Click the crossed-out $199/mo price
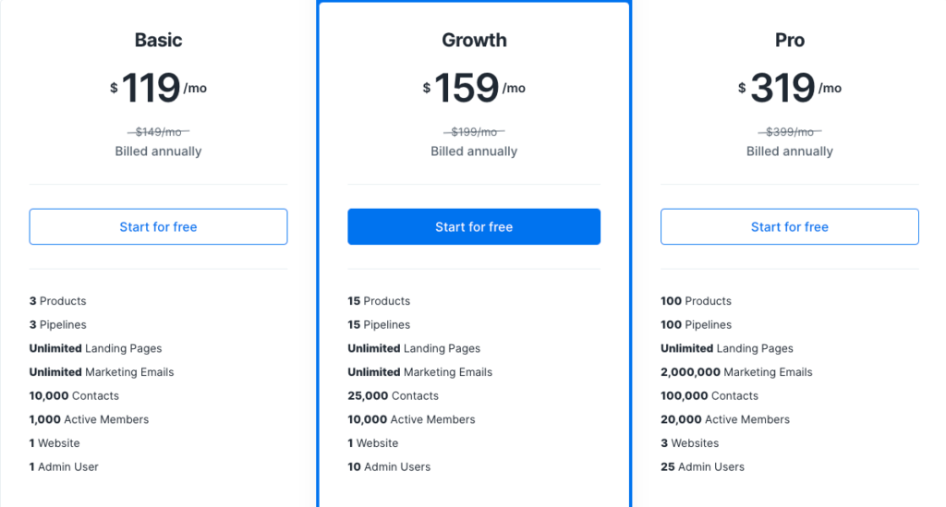 pos(474,132)
